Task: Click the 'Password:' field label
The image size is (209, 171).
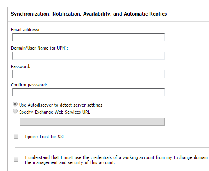Action: pyautogui.click(x=21, y=66)
